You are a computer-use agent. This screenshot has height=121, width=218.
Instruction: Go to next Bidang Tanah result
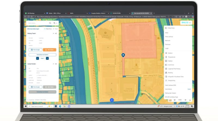pos(47,58)
